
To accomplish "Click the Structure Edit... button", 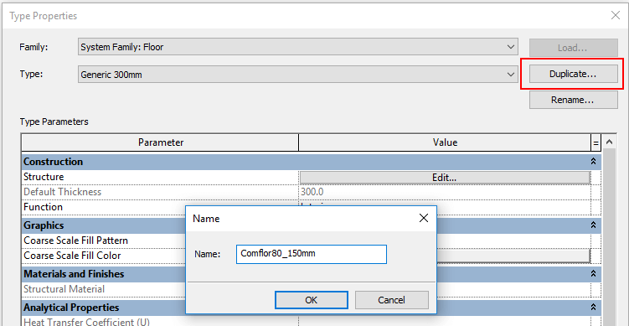I will click(445, 177).
